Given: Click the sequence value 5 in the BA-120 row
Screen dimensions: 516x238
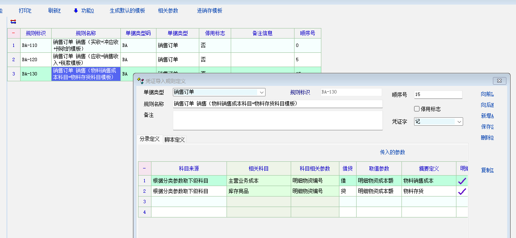Looking at the screenshot, I should pyautogui.click(x=308, y=59).
